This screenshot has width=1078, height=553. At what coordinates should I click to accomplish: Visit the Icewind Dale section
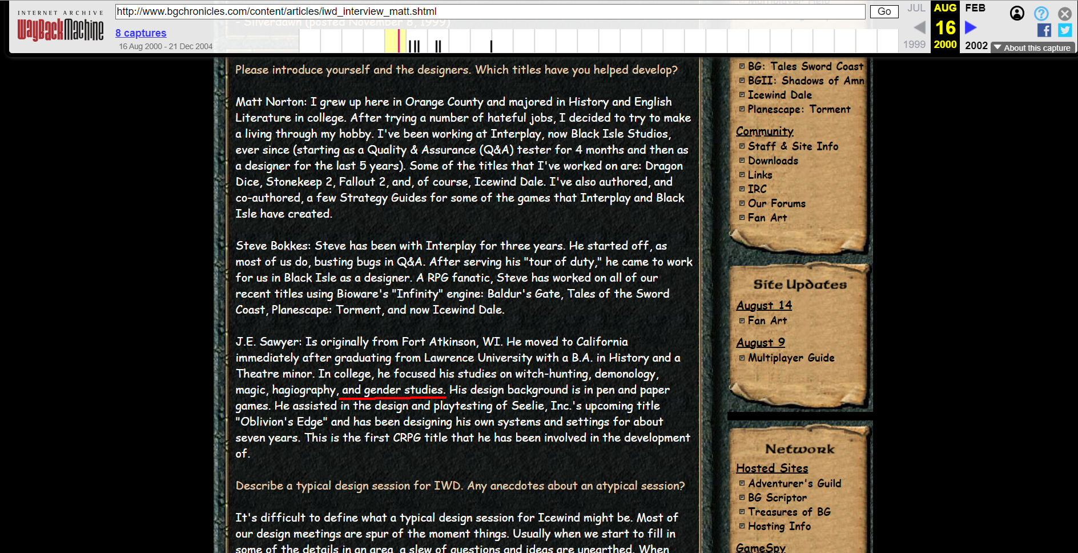pyautogui.click(x=779, y=95)
